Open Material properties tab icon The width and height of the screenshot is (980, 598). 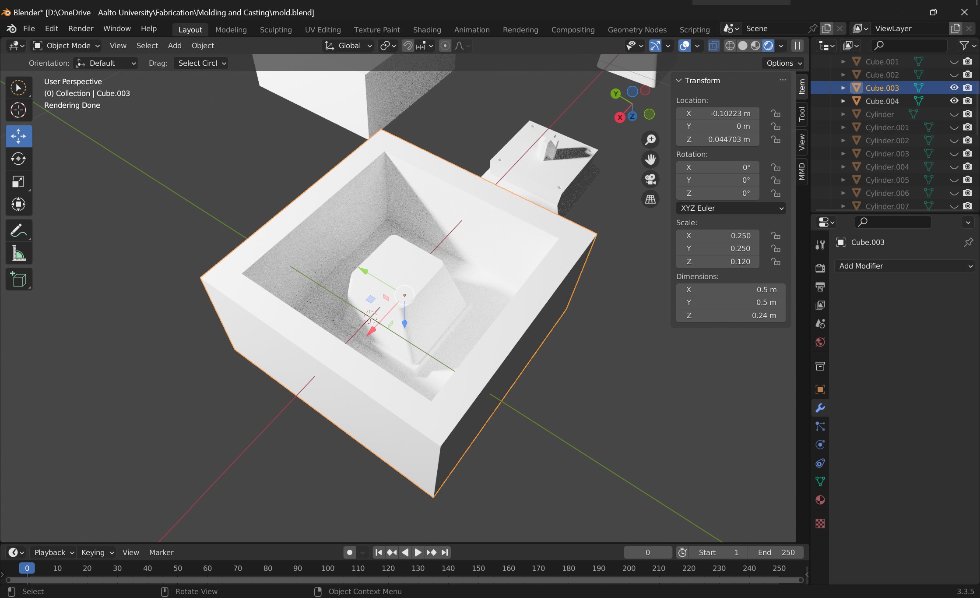coord(820,500)
